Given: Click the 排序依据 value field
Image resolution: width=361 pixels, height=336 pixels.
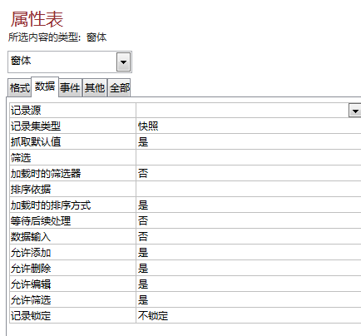Looking at the screenshot, I should [249, 190].
